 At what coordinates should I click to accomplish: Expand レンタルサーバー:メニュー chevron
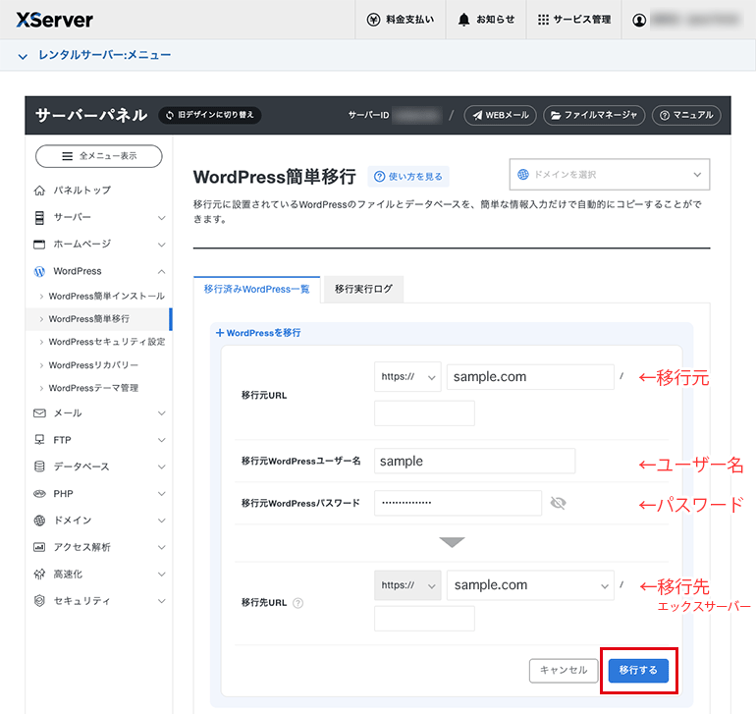pyautogui.click(x=23, y=56)
